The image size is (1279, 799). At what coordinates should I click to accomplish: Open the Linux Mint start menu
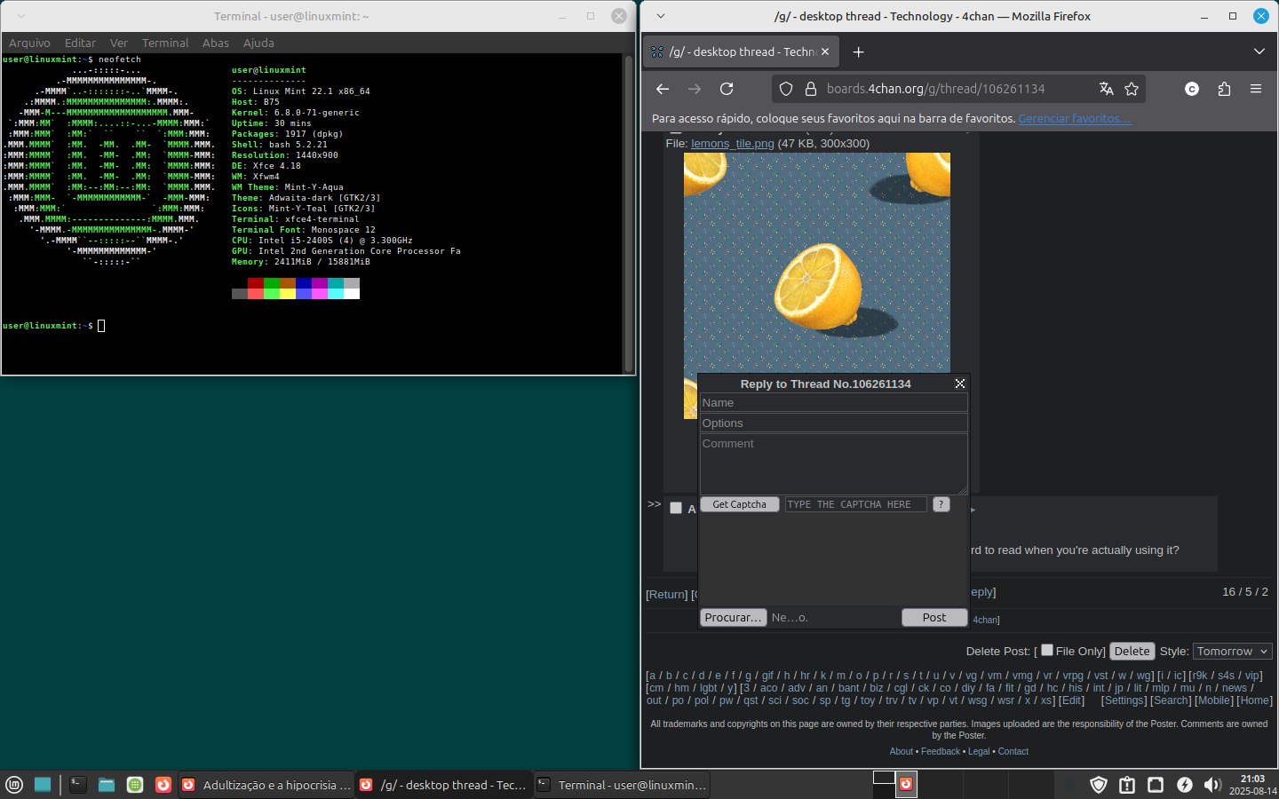(14, 785)
